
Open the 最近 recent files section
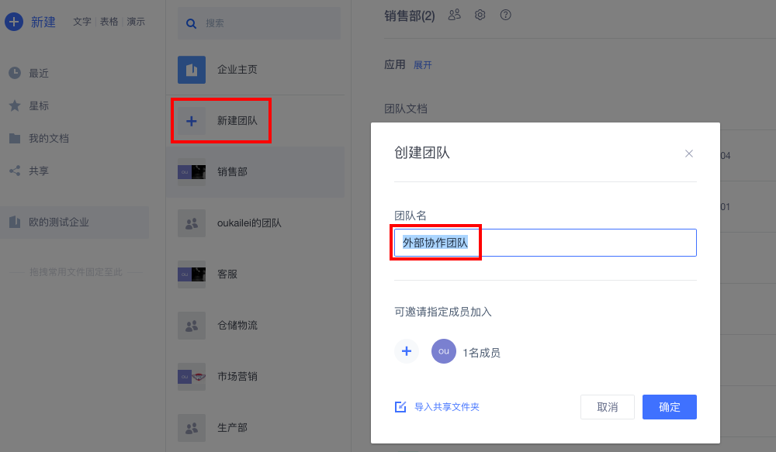[x=39, y=73]
